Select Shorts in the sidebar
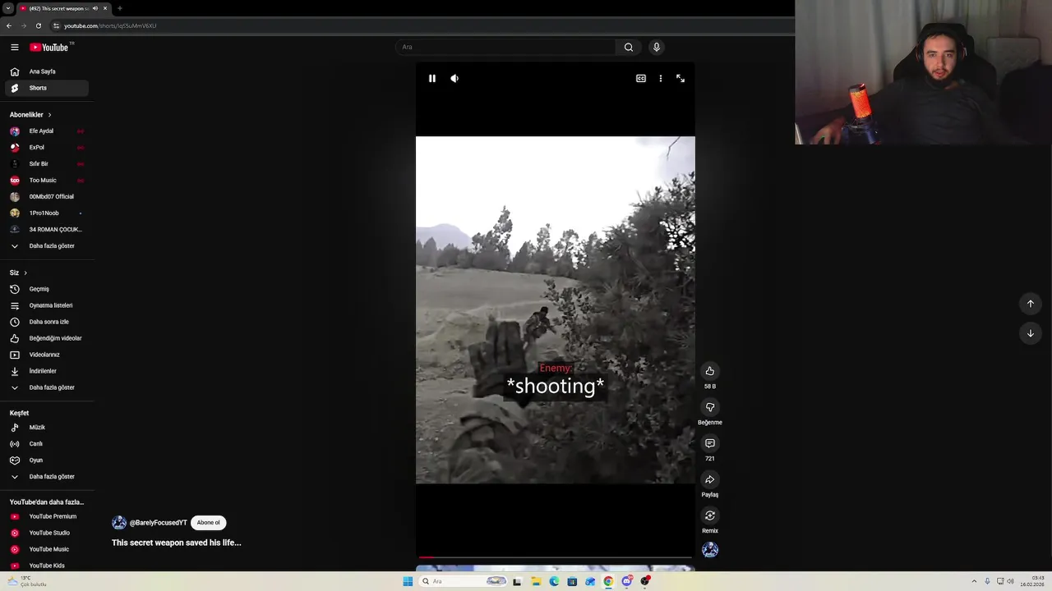Image resolution: width=1052 pixels, height=591 pixels. (x=47, y=88)
